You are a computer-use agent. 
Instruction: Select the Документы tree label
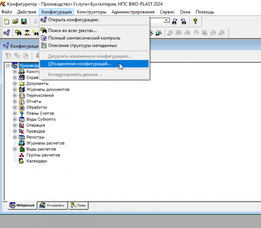[38, 84]
